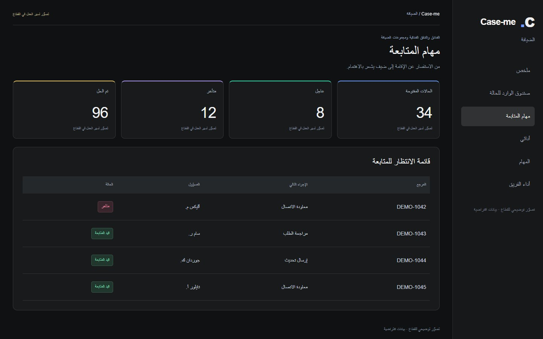Click the قيد المتابعة badge for DEMO-1045
The image size is (543, 339).
coord(102,287)
